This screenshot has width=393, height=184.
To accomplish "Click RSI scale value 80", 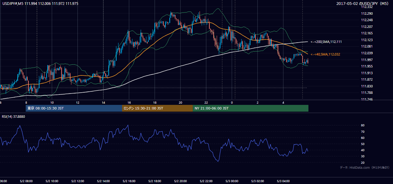I will 363,125.
